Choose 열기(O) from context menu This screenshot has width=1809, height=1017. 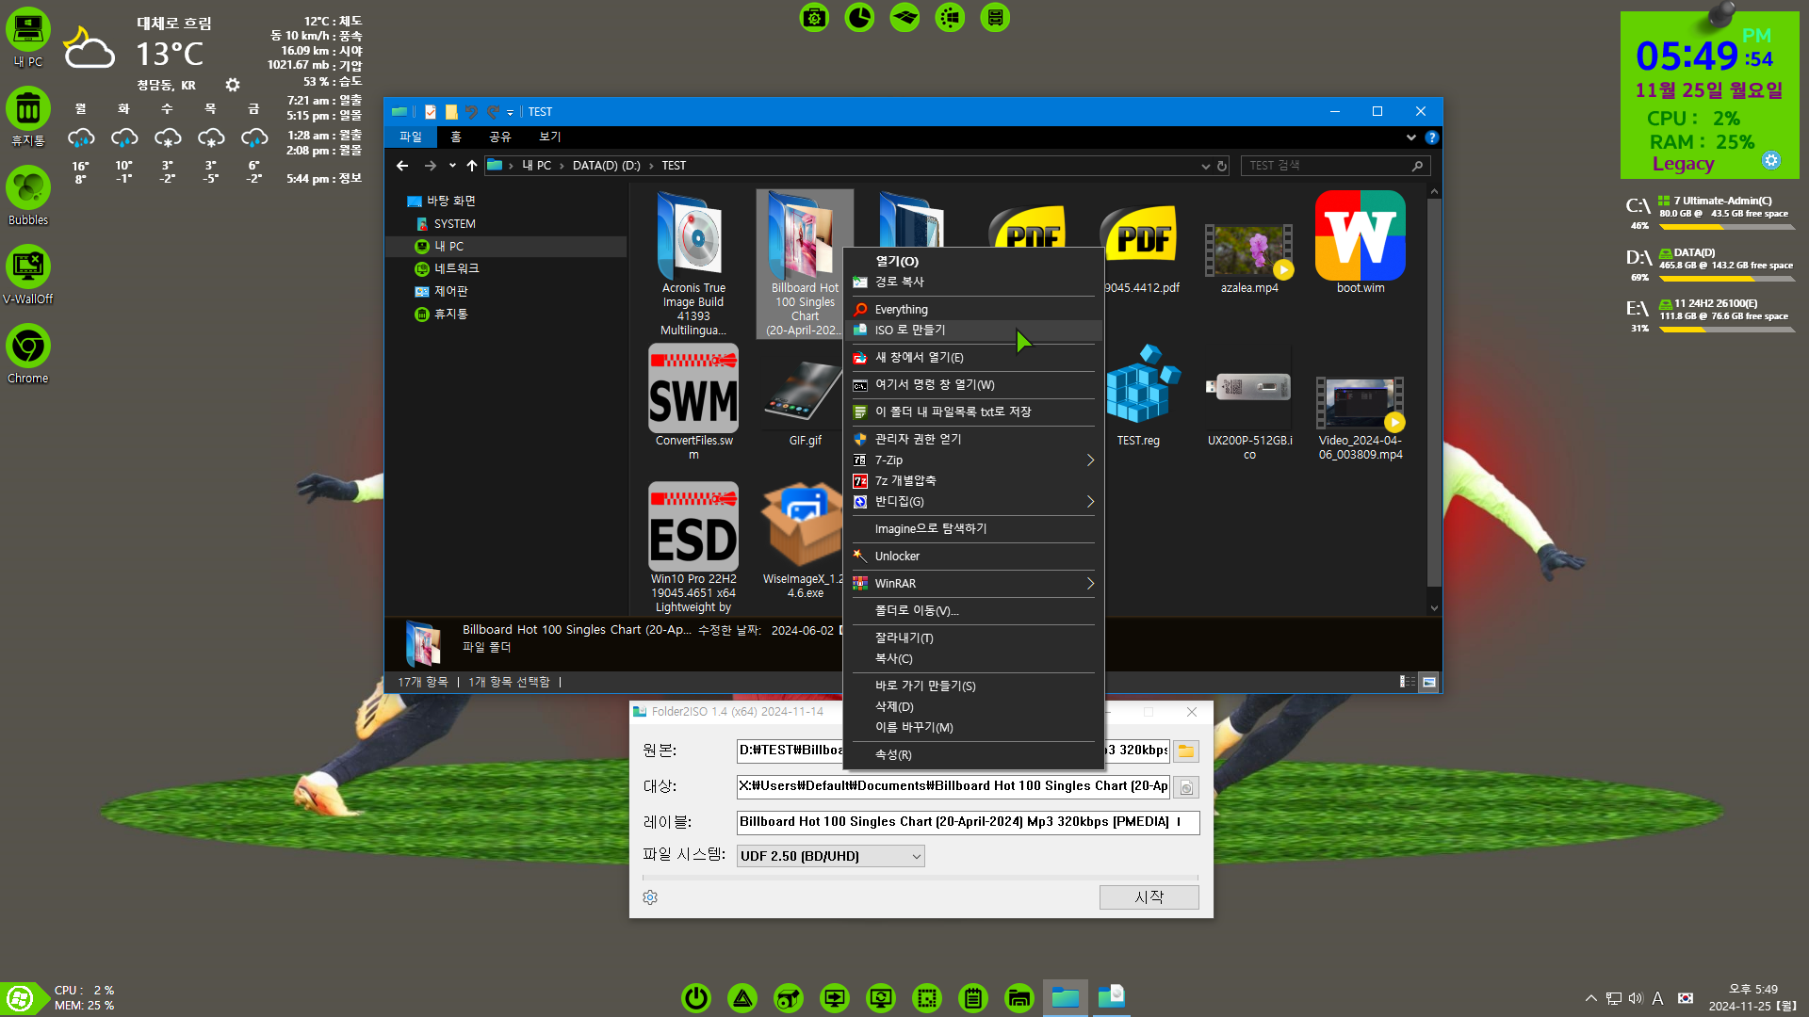tap(973, 261)
